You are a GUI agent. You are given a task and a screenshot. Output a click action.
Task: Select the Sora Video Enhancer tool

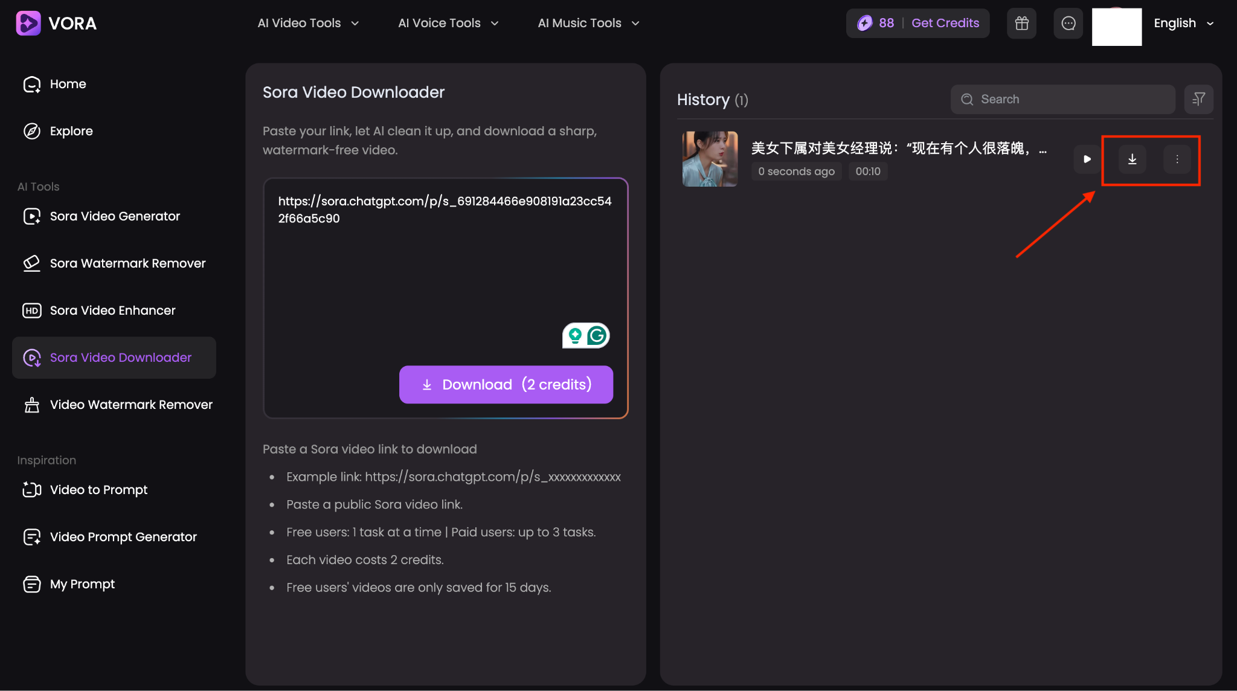(112, 310)
